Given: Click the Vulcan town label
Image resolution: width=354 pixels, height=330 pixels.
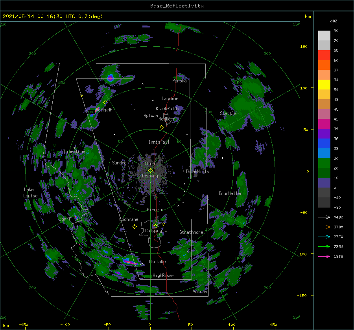Looking at the screenshot, I should tap(200, 292).
